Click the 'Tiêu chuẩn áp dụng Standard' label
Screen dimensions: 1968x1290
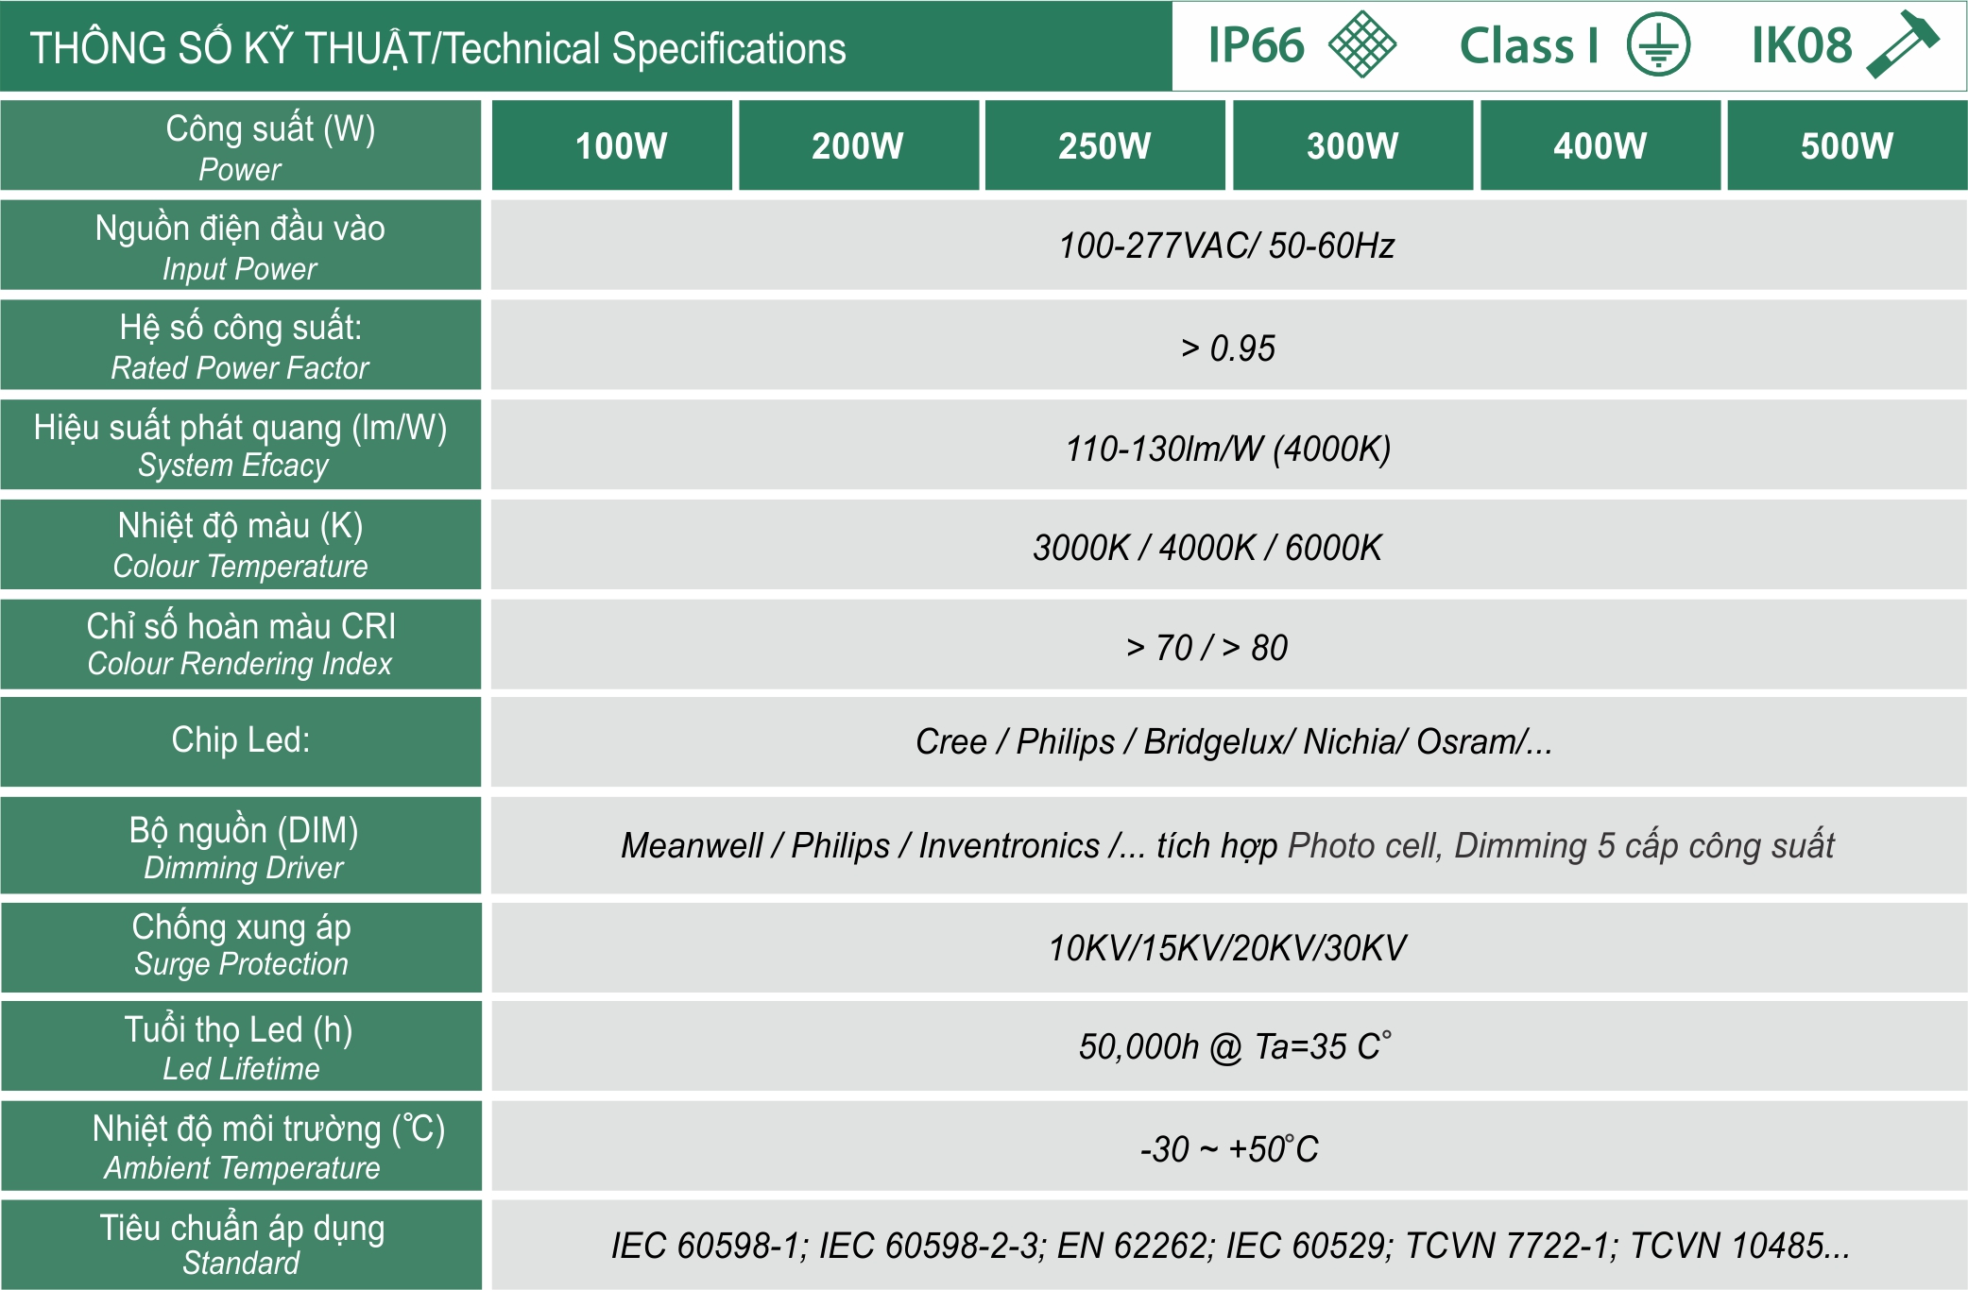pyautogui.click(x=241, y=1245)
